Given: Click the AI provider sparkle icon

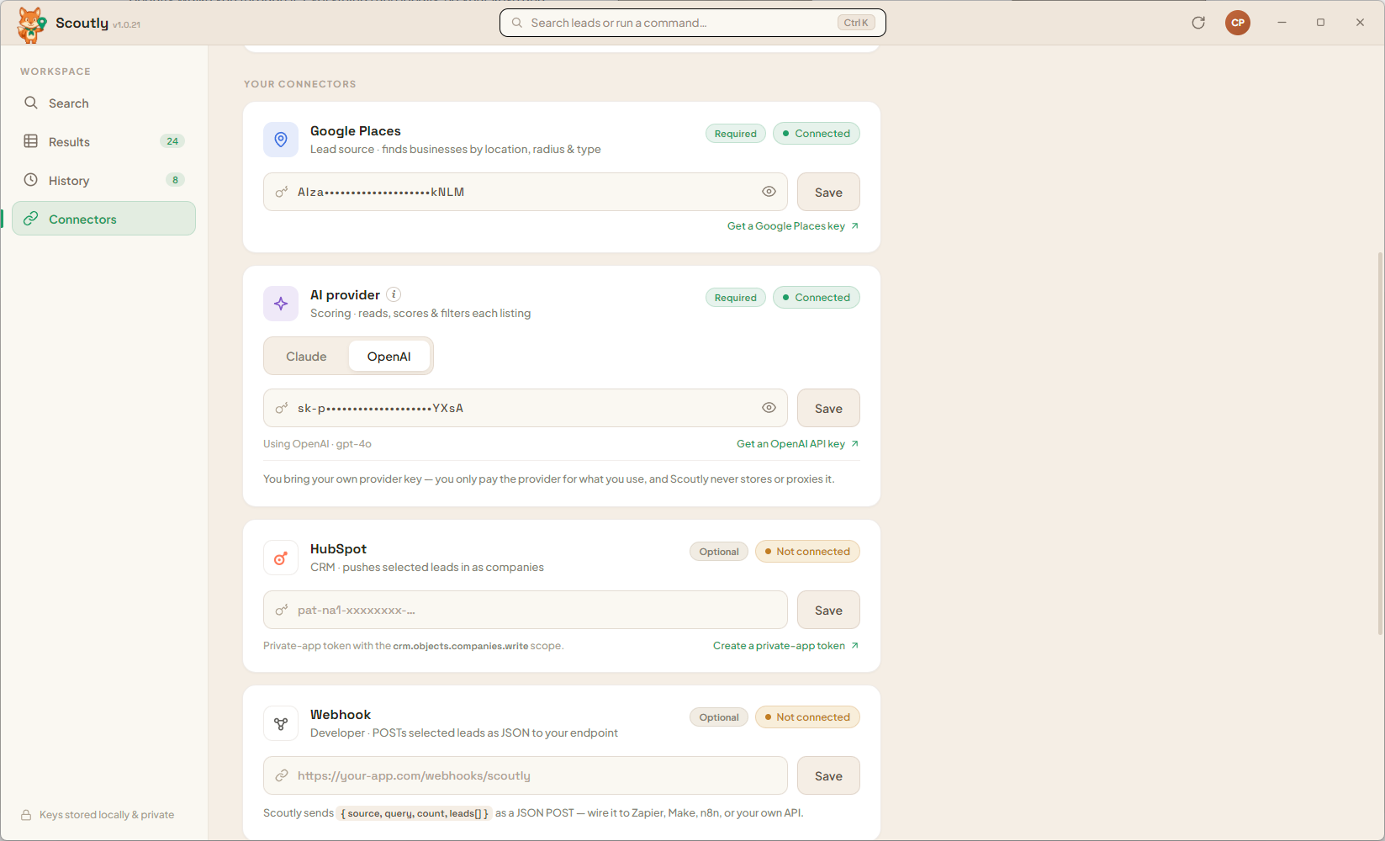Looking at the screenshot, I should (281, 304).
